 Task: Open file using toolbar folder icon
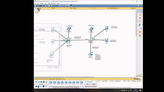click(38, 6)
